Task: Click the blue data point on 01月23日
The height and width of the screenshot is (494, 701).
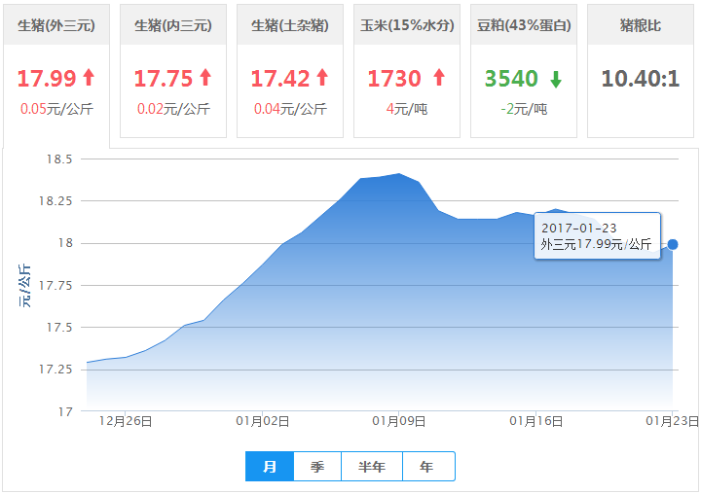Action: coord(673,244)
